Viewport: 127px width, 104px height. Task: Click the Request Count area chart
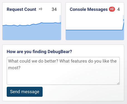tap(32, 28)
